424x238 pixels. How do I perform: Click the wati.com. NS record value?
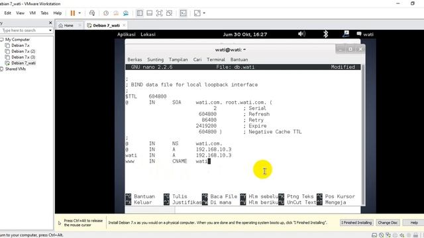tap(209, 143)
